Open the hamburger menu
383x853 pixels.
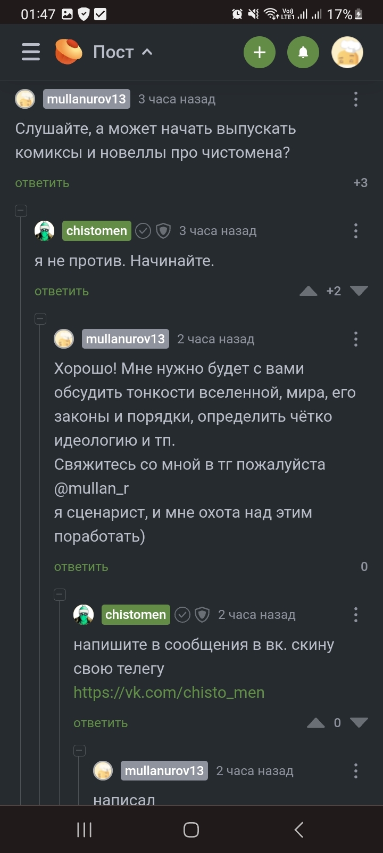pyautogui.click(x=31, y=52)
